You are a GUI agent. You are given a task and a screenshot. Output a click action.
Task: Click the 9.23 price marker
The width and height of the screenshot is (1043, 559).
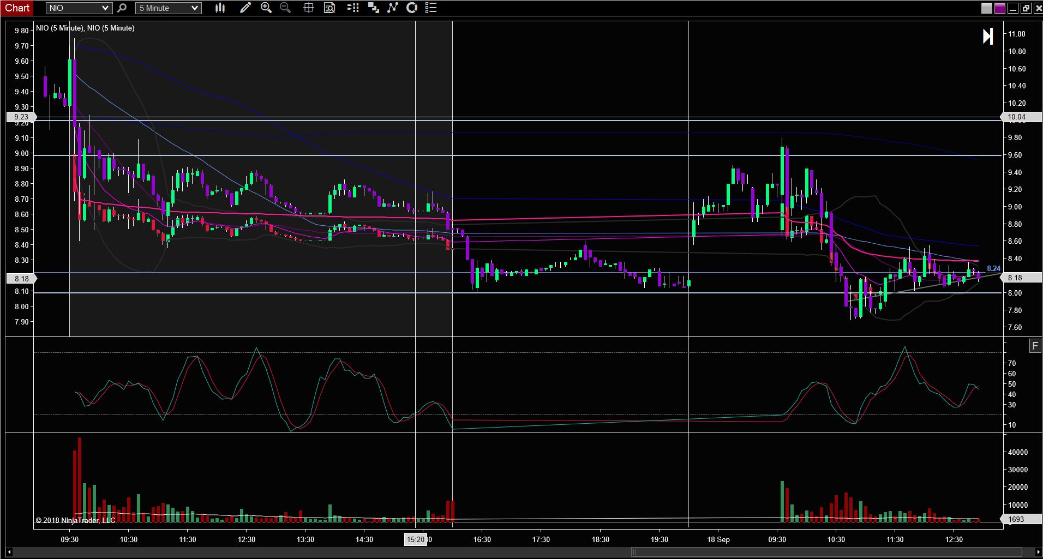click(x=21, y=117)
